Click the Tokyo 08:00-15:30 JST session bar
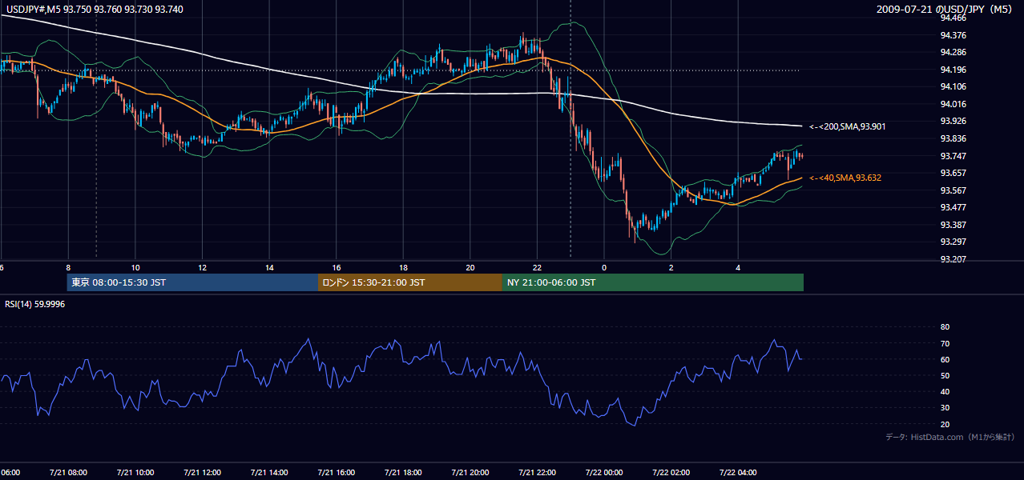Screen dimensions: 1024x480 [x=192, y=282]
